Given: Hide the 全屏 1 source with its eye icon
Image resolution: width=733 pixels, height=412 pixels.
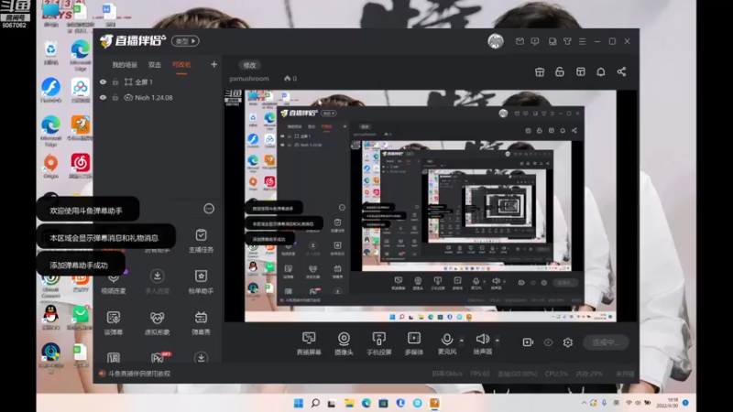Looking at the screenshot, I should coord(103,81).
